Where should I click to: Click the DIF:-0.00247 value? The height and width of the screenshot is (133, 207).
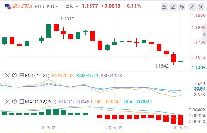[108, 102]
